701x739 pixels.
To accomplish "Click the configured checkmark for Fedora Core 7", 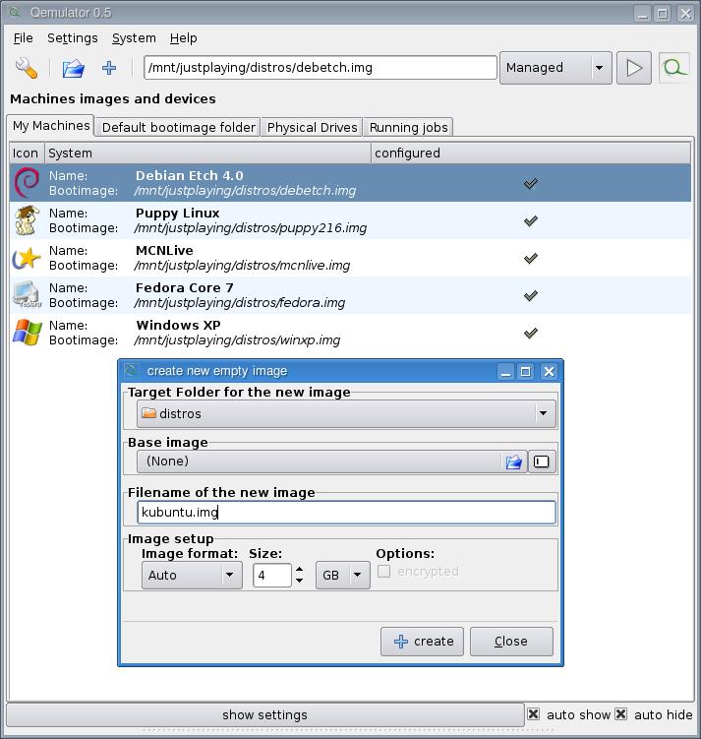I will 531,295.
